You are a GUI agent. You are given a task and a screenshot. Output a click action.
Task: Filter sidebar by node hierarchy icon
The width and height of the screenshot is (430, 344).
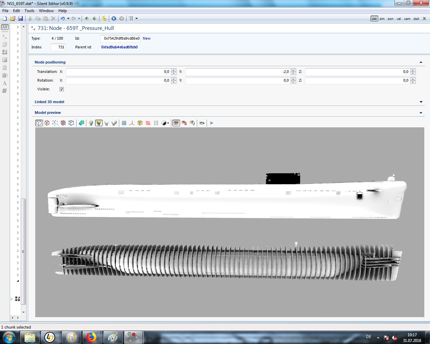(5, 37)
